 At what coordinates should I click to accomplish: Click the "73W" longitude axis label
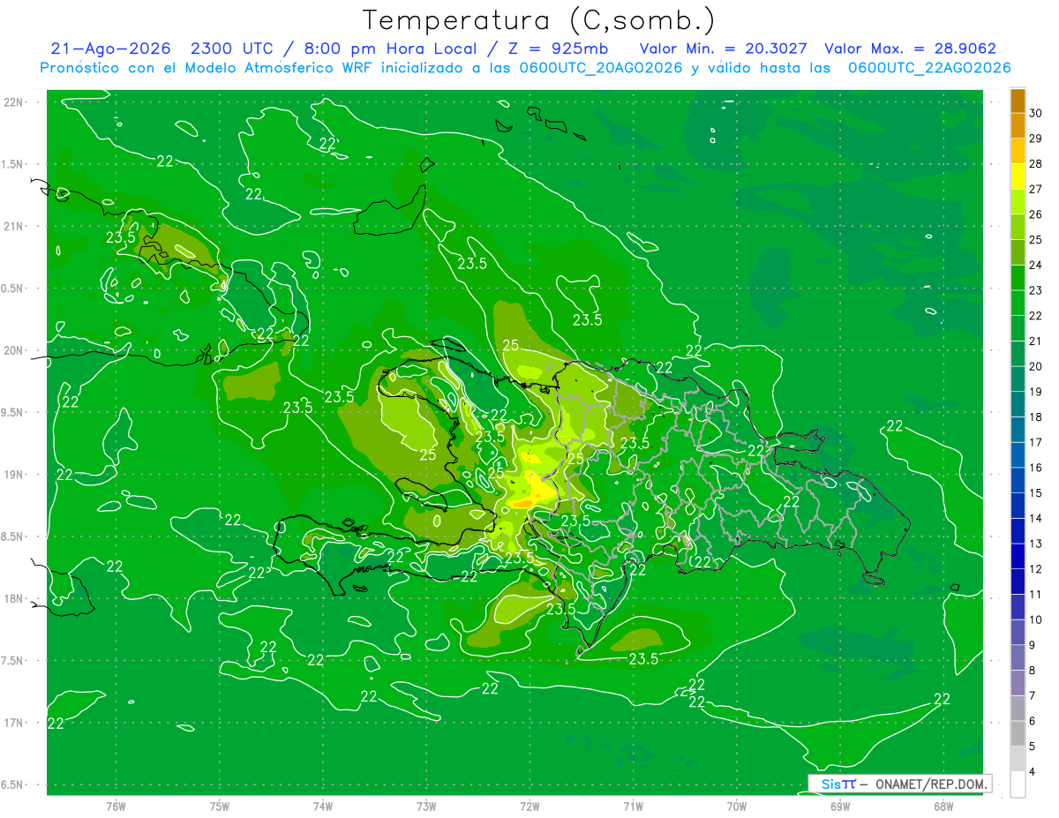426,807
